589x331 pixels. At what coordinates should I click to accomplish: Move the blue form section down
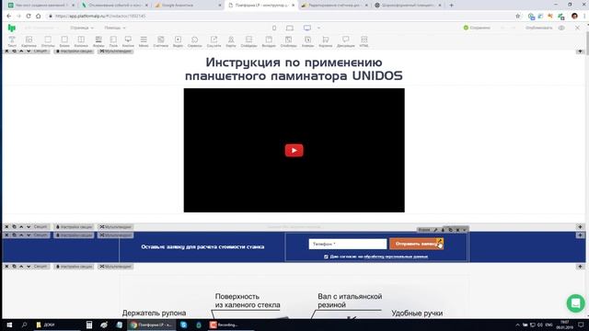pyautogui.click(x=29, y=235)
